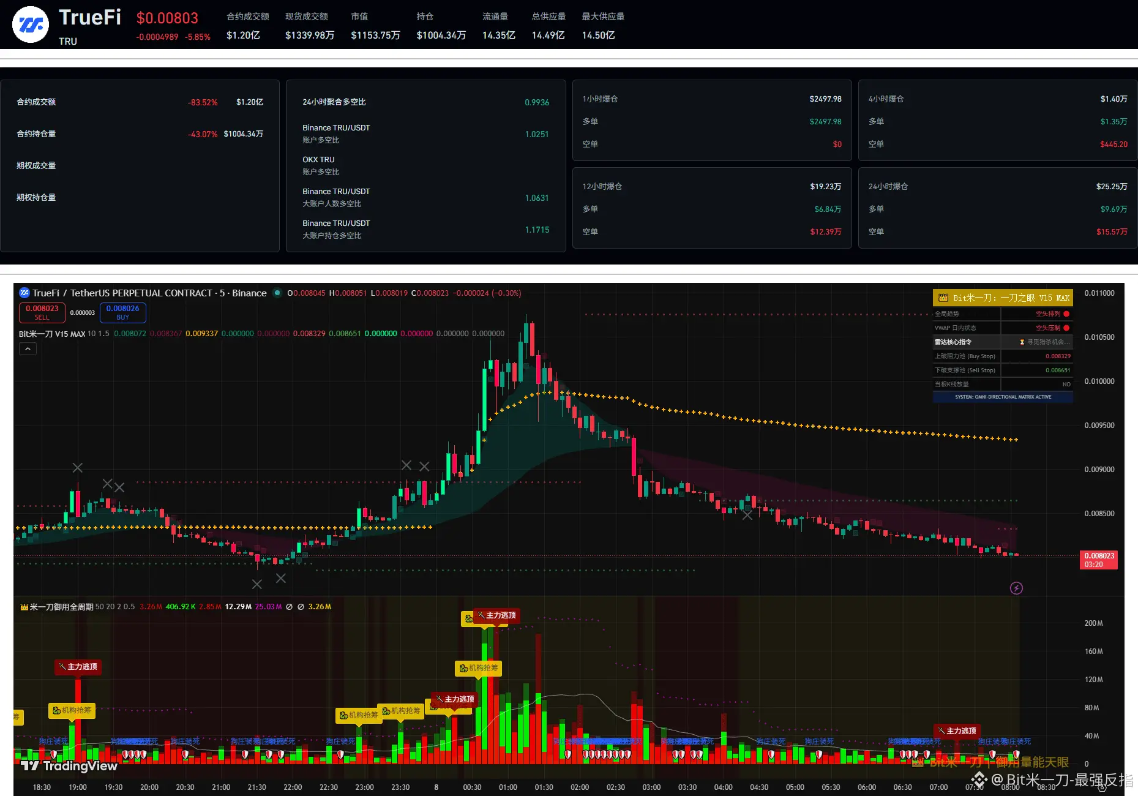Click the TRU ticker symbol under TrueFi

tap(68, 42)
